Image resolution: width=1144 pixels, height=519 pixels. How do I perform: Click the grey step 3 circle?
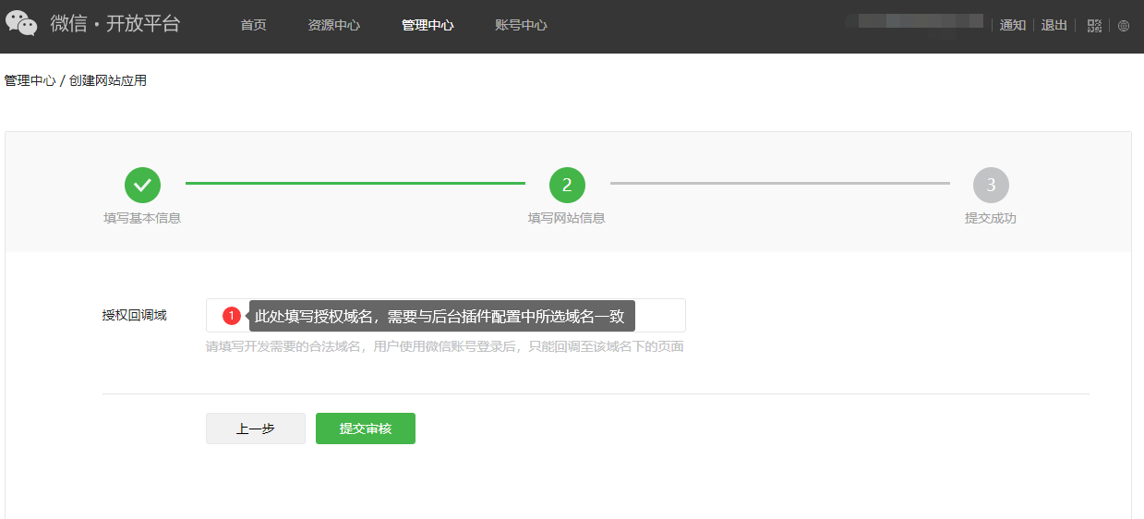pyautogui.click(x=991, y=185)
